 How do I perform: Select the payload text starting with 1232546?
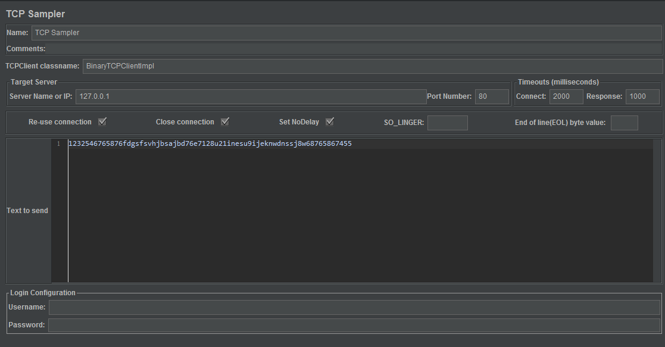[x=210, y=143]
